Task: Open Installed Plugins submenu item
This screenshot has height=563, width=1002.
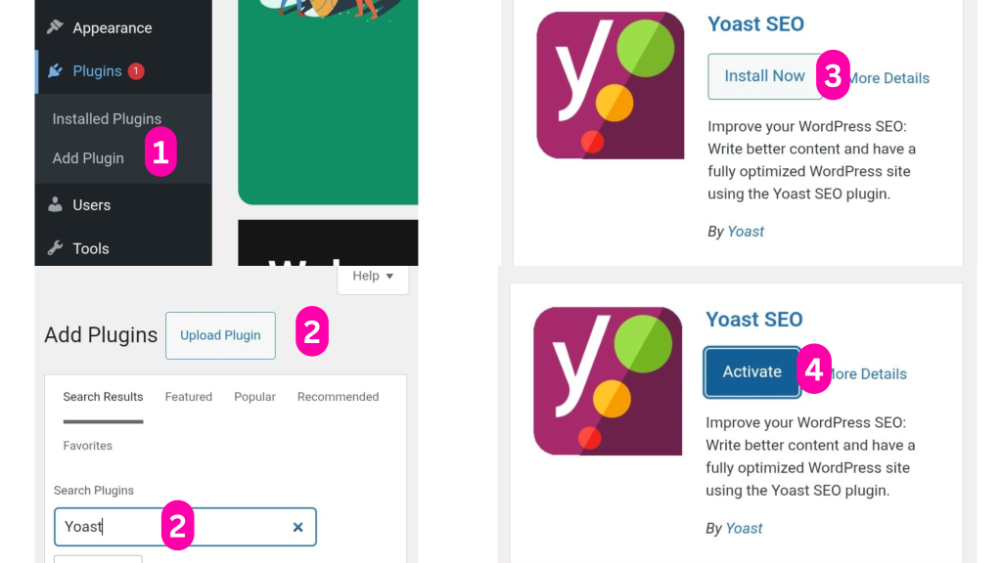Action: [107, 118]
